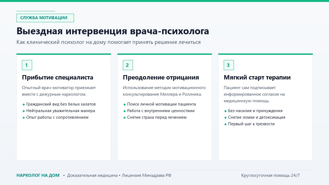Screen dimensions: 329x185
Task: Click the text 'Опытный врач-мотиватор приезжает'
Action: 59,88
